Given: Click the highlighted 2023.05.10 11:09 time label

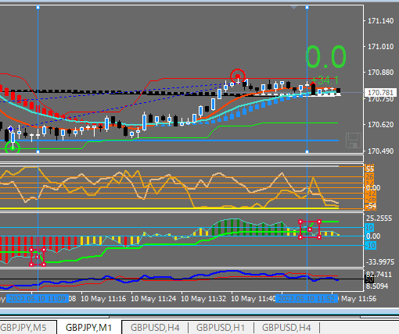Looking at the screenshot, I should pyautogui.click(x=38, y=298).
